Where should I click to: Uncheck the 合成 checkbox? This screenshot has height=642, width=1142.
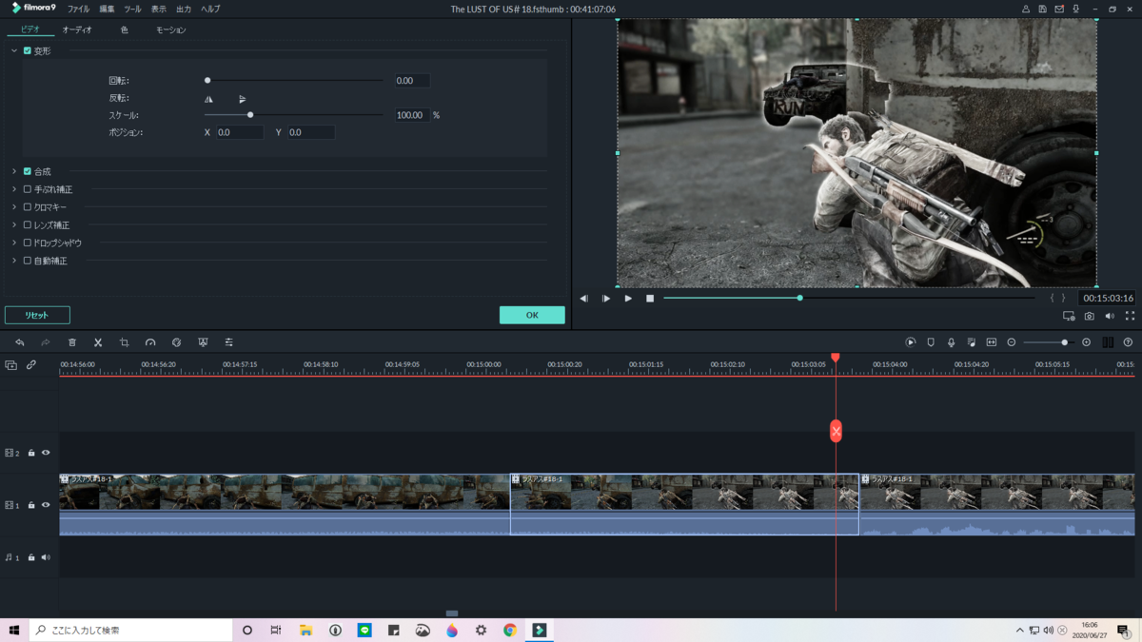tap(27, 171)
